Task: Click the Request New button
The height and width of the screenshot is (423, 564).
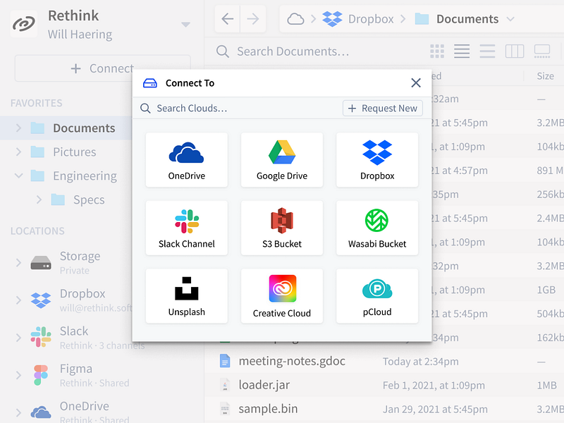Action: point(383,109)
